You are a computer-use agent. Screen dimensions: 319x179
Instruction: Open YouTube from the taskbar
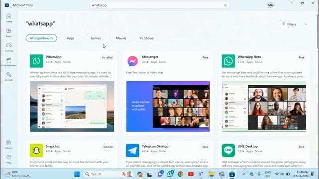click(x=191, y=174)
